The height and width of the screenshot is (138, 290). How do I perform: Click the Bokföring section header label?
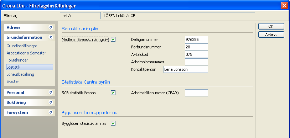coord(16,102)
